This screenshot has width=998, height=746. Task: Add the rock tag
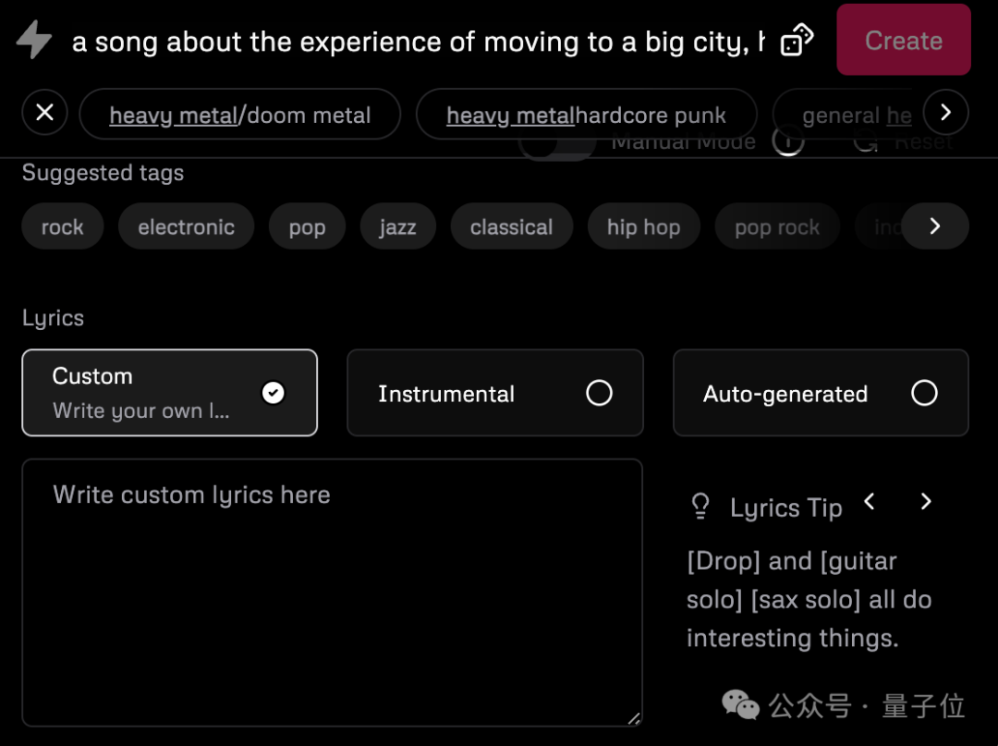[63, 226]
